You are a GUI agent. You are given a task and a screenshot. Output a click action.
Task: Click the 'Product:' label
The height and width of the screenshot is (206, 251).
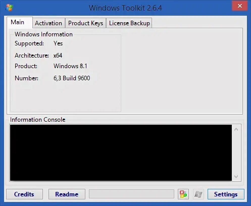click(x=26, y=66)
